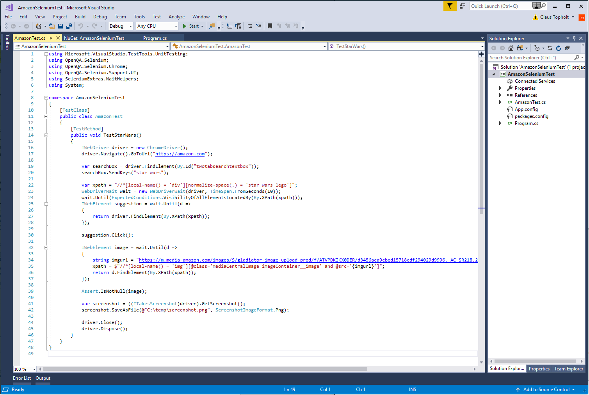Collapse All items in Solution Explorer

568,48
